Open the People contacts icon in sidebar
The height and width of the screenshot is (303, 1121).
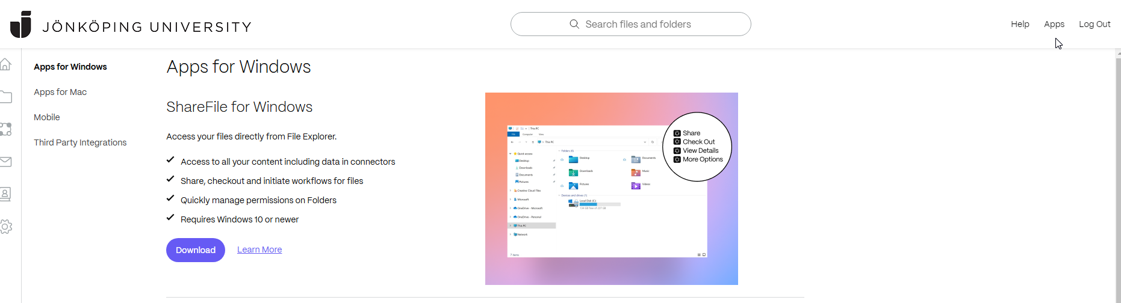pos(6,194)
